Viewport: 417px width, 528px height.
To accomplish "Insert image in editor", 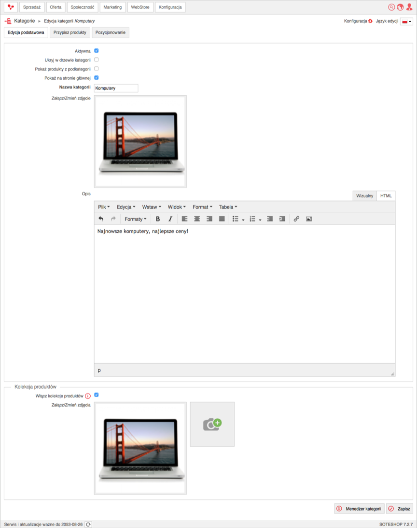I will pyautogui.click(x=309, y=219).
